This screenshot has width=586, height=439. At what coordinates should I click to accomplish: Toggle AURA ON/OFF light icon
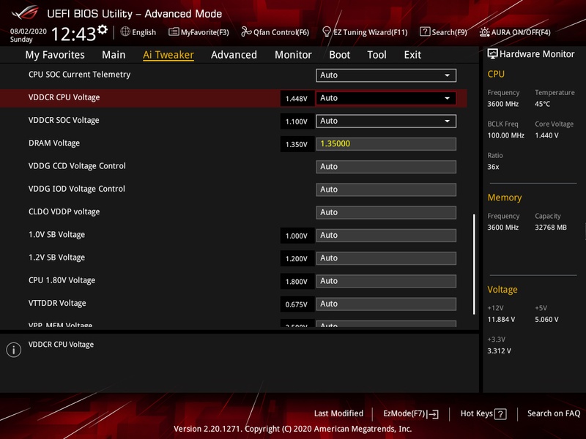[484, 32]
